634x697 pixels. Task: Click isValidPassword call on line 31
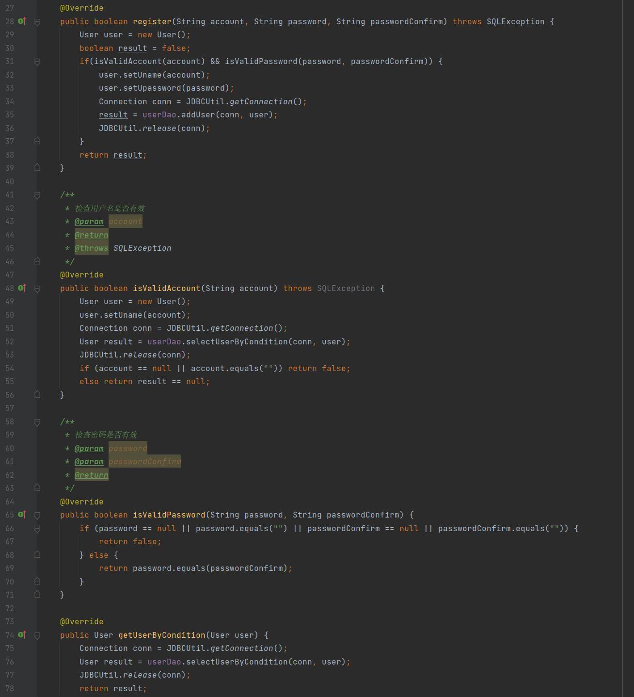[261, 62]
